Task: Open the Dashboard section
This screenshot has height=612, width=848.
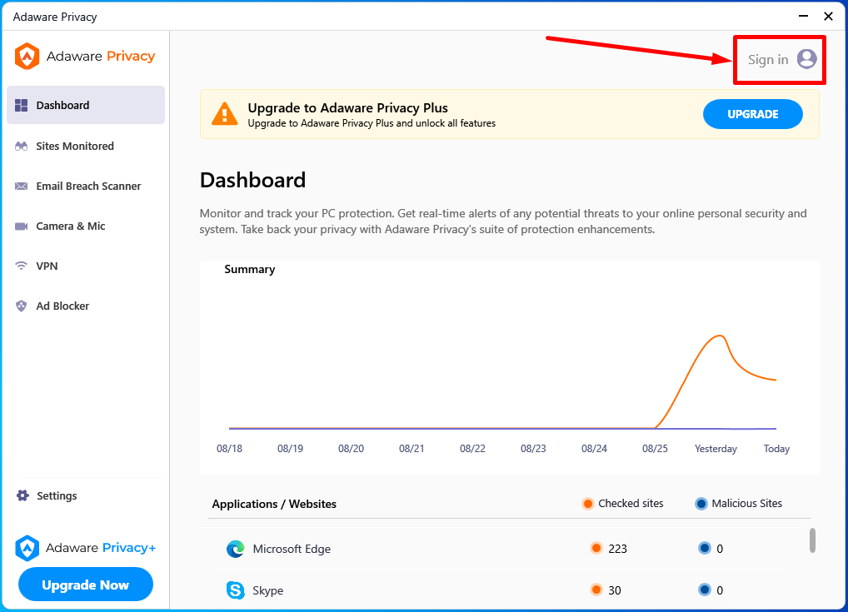Action: [x=86, y=105]
